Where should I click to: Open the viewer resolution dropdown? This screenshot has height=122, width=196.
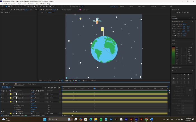[x=52, y=81]
